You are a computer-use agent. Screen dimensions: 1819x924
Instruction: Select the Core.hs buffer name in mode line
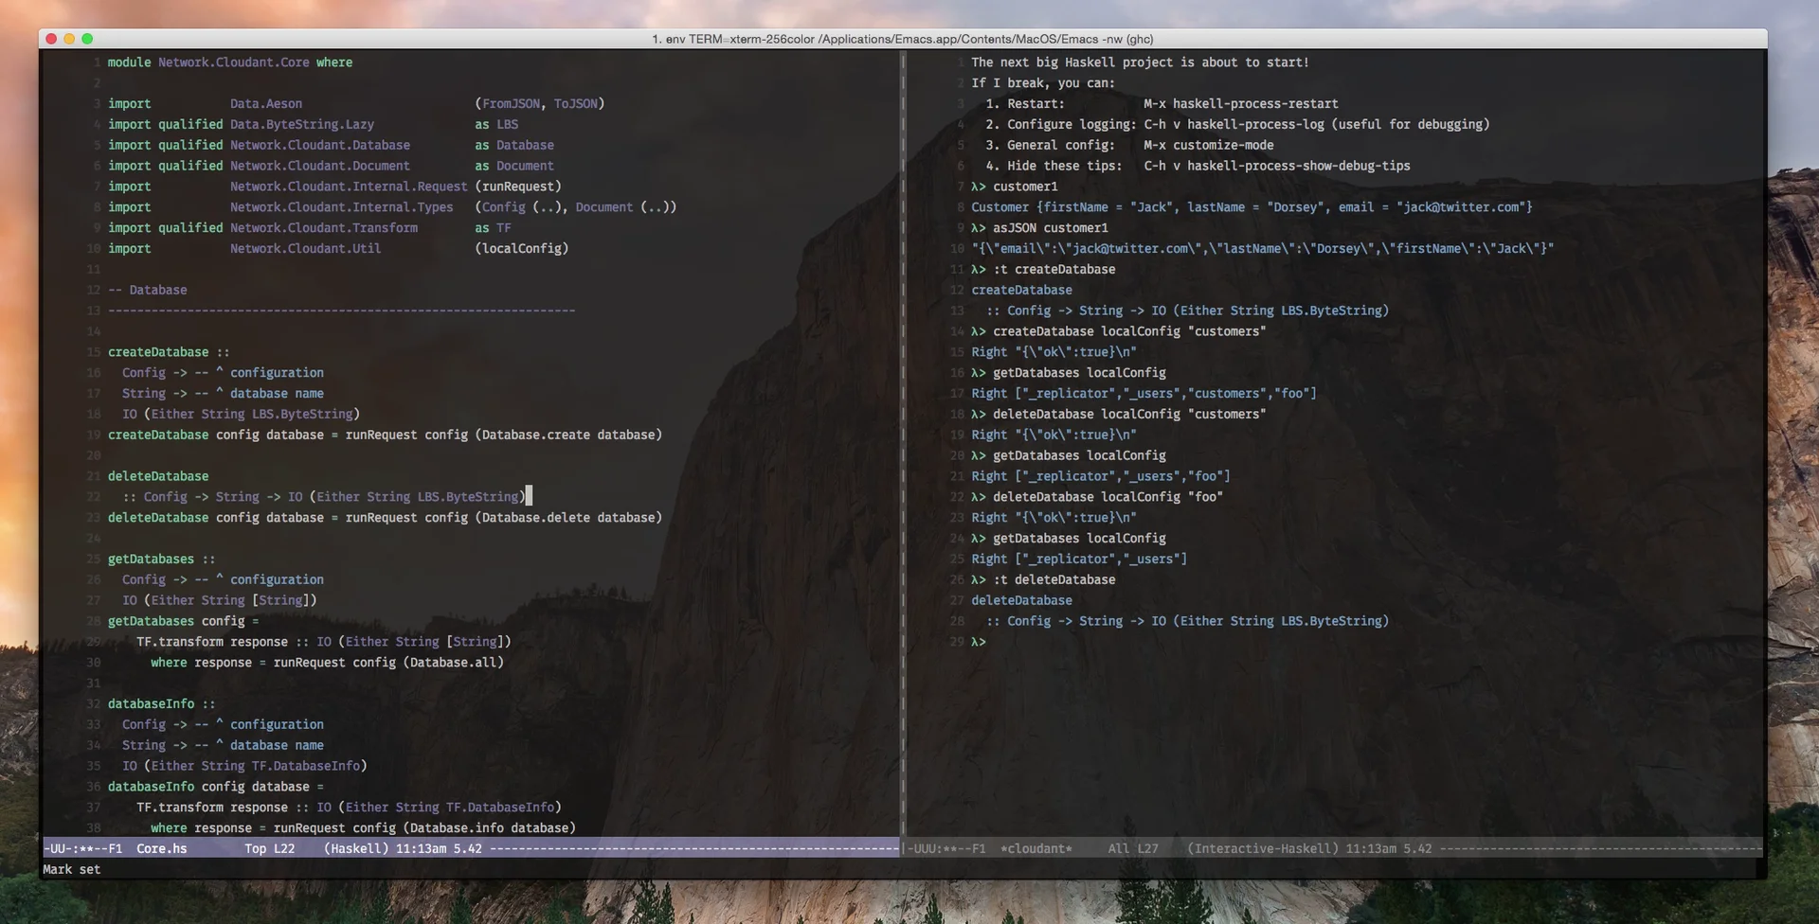[161, 849]
